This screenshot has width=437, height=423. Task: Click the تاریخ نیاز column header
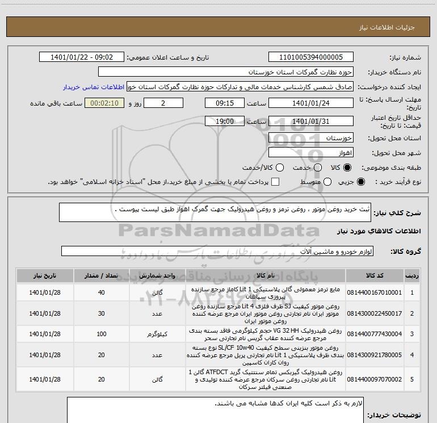click(x=45, y=275)
